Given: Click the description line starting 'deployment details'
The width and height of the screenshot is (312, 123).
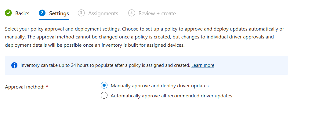Looking at the screenshot, I should 94,45.
